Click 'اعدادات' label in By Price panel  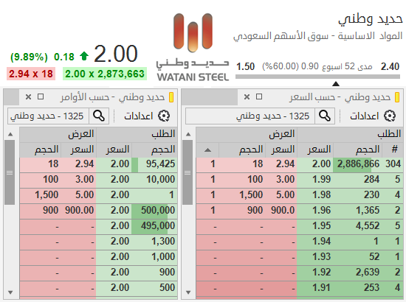click(365, 116)
